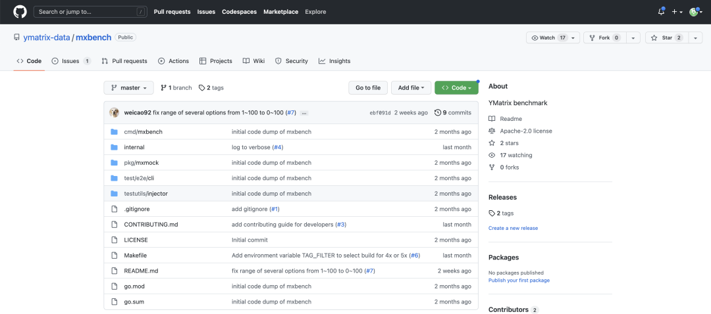Click the weicao92 author avatar
Image resolution: width=711 pixels, height=314 pixels.
point(114,113)
